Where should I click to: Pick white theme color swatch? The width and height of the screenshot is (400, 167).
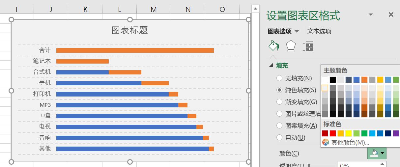coord(325,80)
